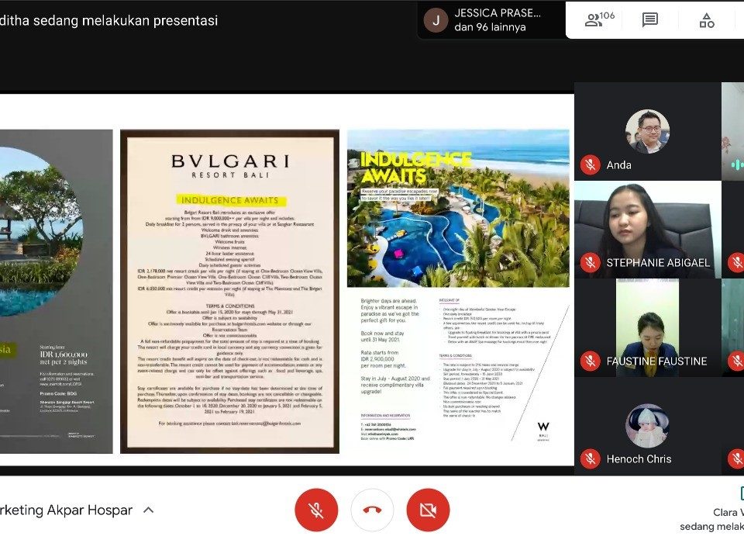This screenshot has width=744, height=543.
Task: Click the 'sedang melakukan presentasi' status text
Action: pyautogui.click(x=126, y=20)
